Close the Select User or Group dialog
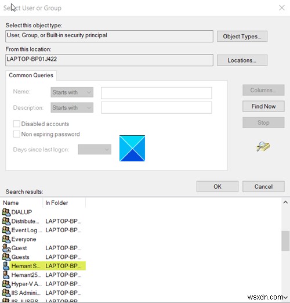Screen dimensions: 290x303 click(x=282, y=8)
